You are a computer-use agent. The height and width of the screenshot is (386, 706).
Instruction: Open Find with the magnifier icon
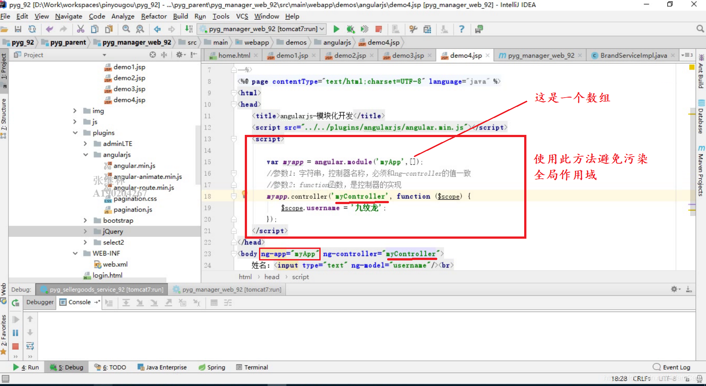[126, 29]
